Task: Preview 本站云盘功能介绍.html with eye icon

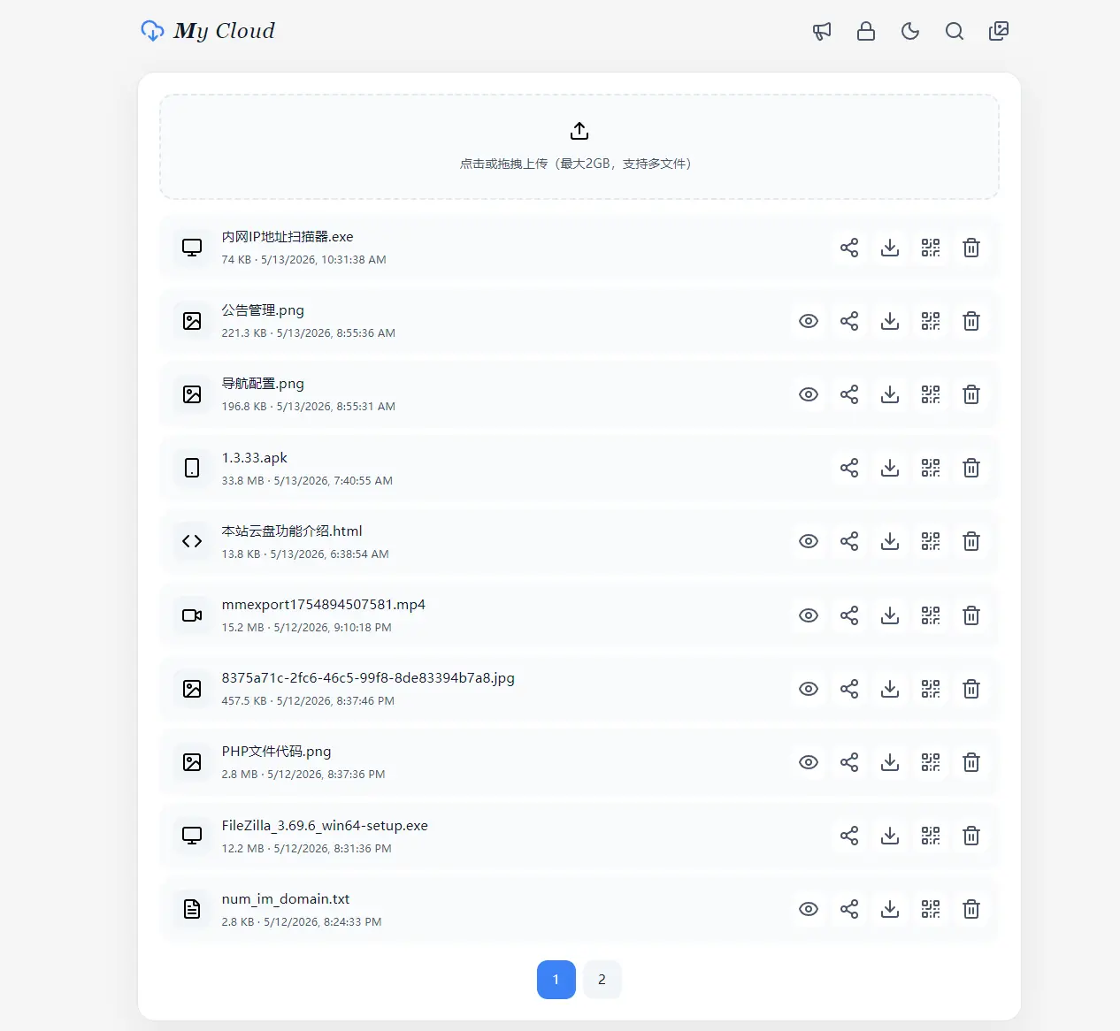Action: tap(809, 541)
